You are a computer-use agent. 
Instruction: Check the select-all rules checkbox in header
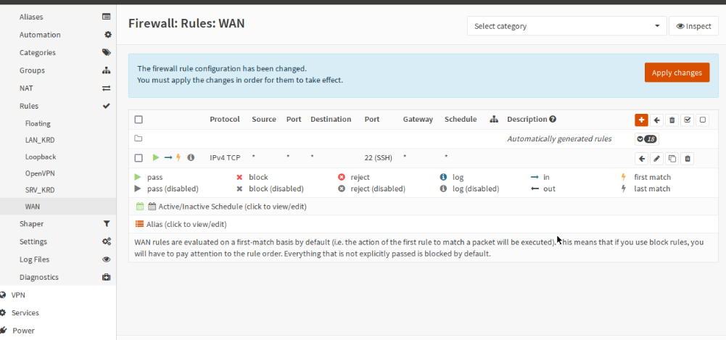[139, 120]
